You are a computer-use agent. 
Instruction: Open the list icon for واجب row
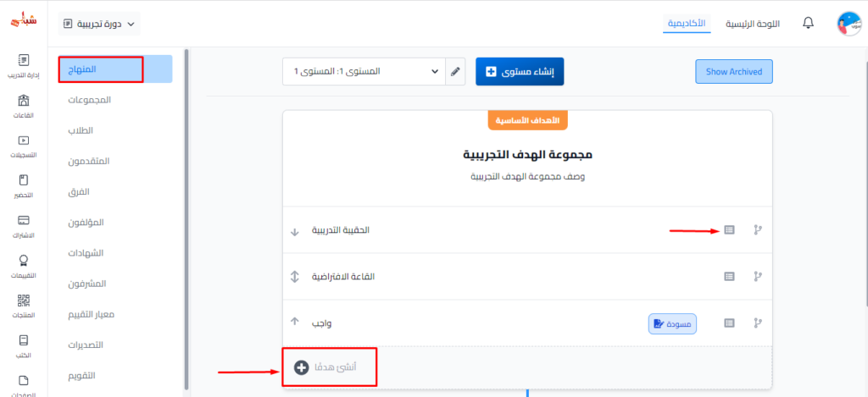tap(730, 323)
